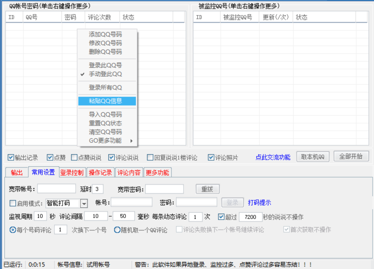The image size is (374, 269).
Task: Select 每个号码评论 radio button
Action: tap(12, 230)
